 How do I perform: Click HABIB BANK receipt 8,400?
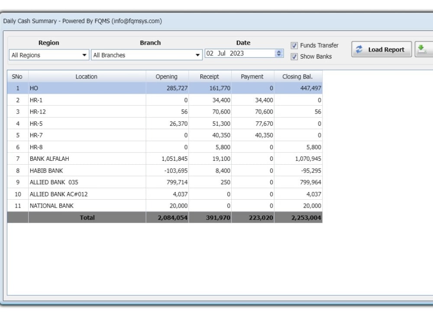(223, 170)
